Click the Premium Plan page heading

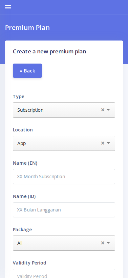coord(27,28)
